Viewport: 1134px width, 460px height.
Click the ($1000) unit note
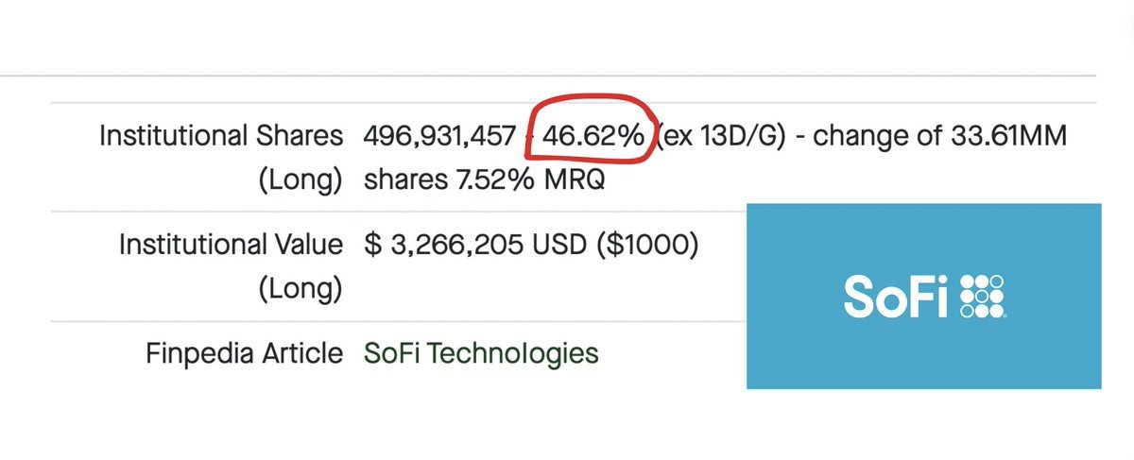661,246
